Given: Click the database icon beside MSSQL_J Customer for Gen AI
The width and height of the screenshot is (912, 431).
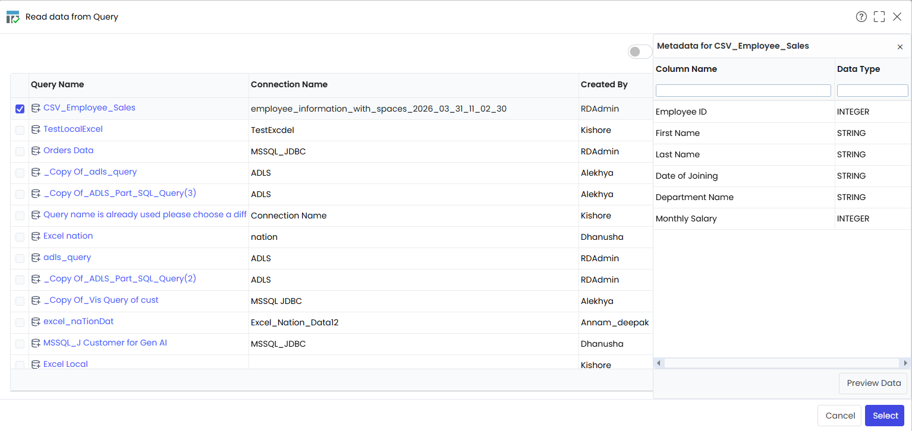Looking at the screenshot, I should tap(36, 343).
